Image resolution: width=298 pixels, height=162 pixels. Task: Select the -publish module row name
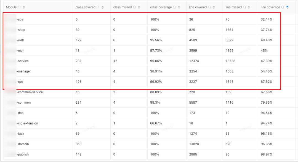(x=23, y=154)
